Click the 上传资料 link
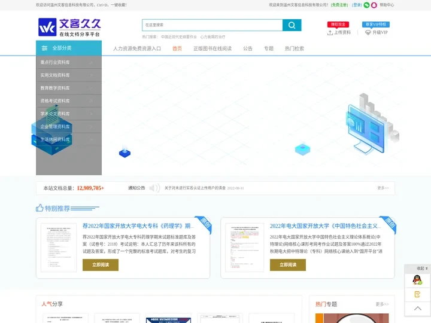Screen dimensions: 431x323 tap(342, 33)
